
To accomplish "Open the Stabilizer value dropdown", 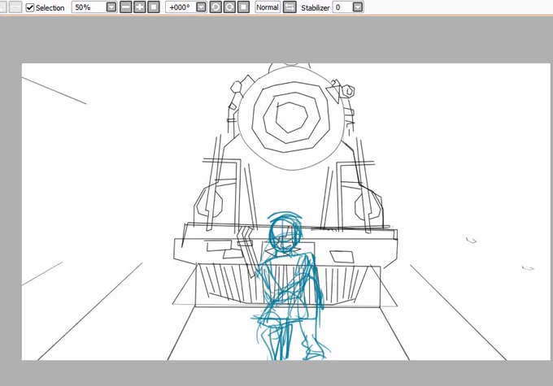I will 358,7.
